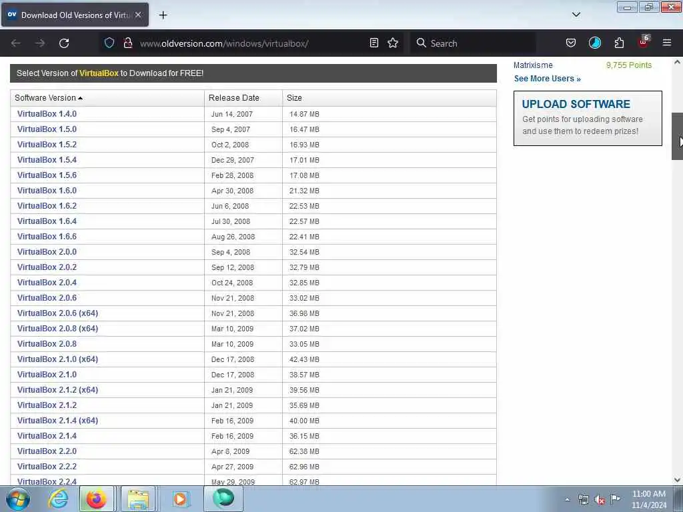The height and width of the screenshot is (512, 683).
Task: Open VirtualBox 2.2.0 link
Action: coord(47,451)
